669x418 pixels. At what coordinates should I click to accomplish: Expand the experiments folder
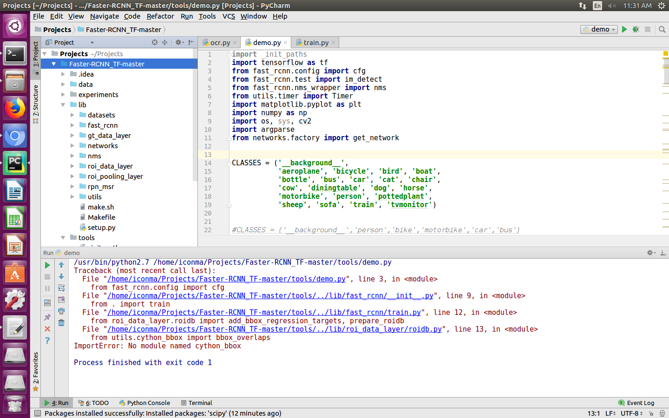63,95
